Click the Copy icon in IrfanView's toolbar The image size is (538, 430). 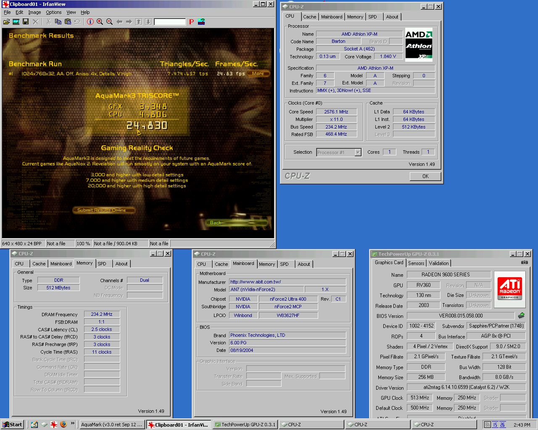(x=58, y=22)
